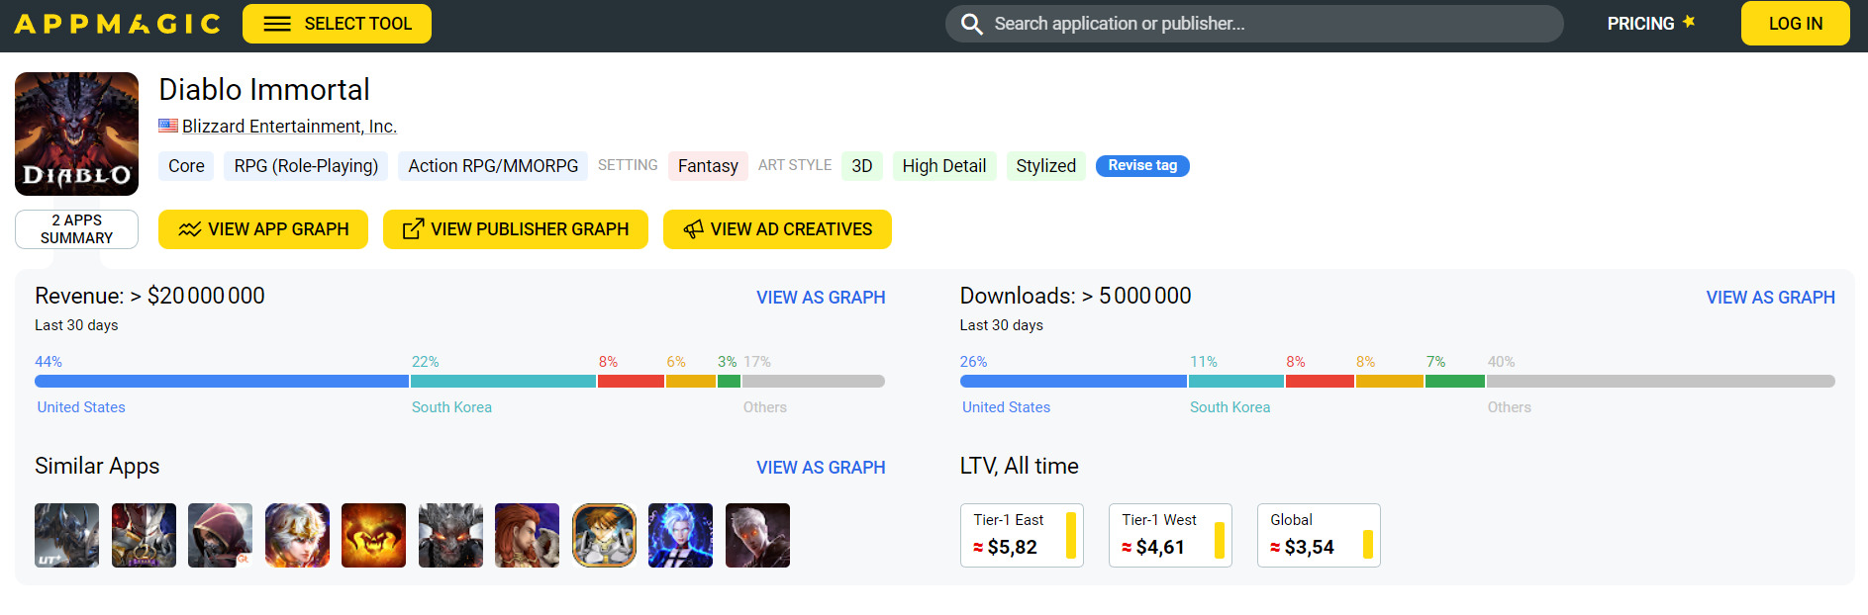Open similar app showing red-hooded character
Screen dimensions: 1868x615
(x=220, y=535)
